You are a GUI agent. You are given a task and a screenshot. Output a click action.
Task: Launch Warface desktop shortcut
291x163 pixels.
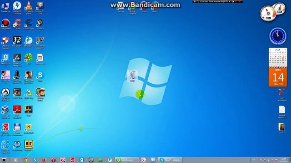point(40,24)
